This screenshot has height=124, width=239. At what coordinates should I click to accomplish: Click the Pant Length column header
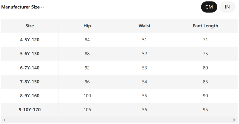click(205, 26)
